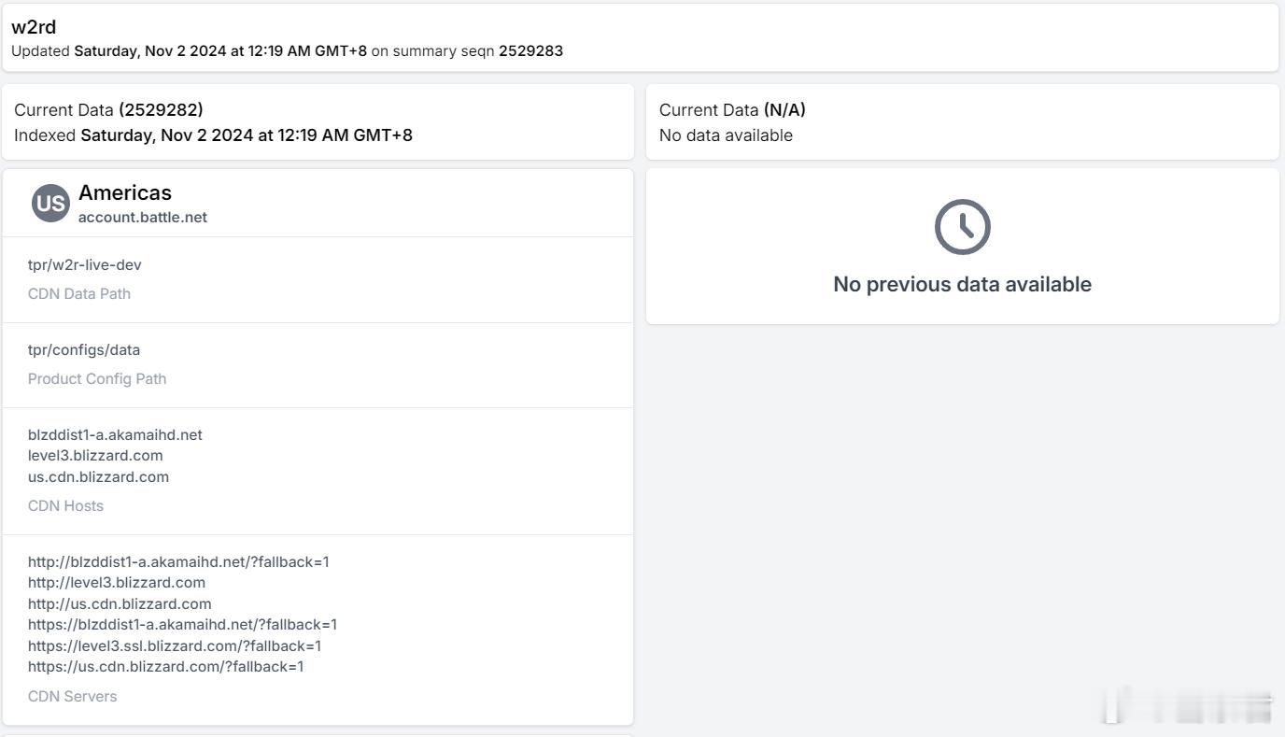Click the Americas region heading
Screen dimensions: 1285x737
point(125,192)
